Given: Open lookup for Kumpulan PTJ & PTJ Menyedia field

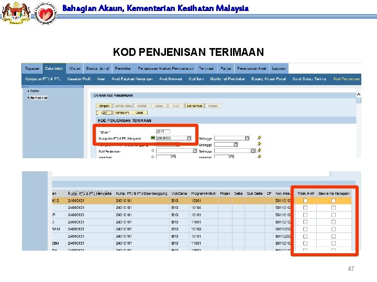Looking at the screenshot, I should 189,138.
